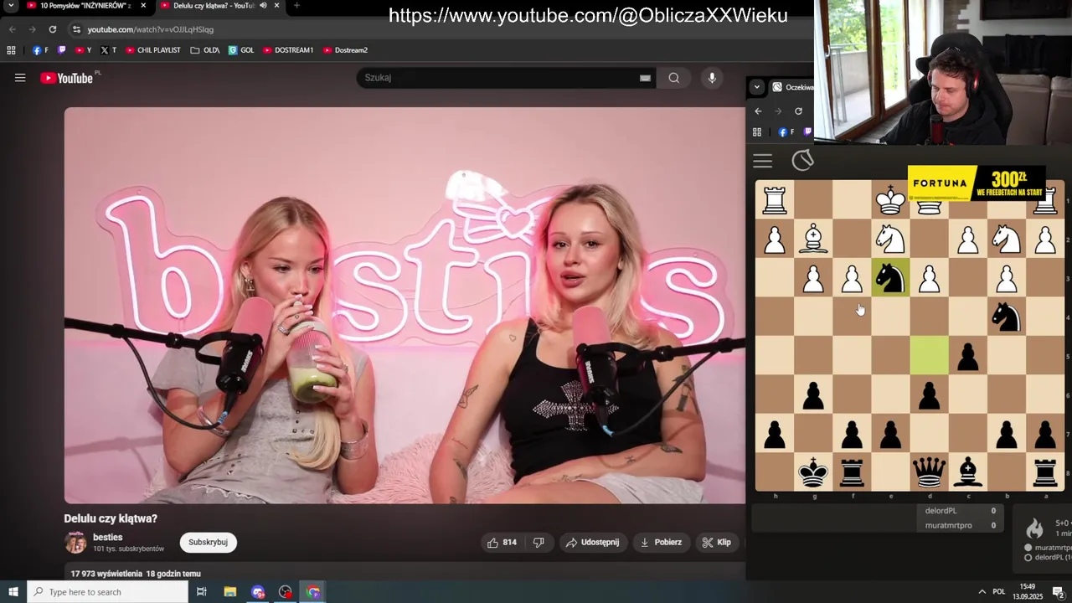Open the besties channel name link
The width and height of the screenshot is (1072, 603).
108,538
